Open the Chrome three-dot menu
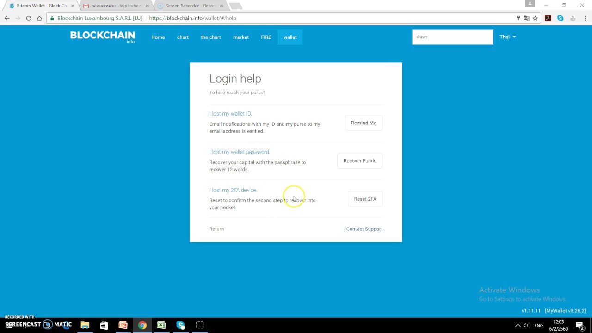Viewport: 592px width, 333px height. tap(585, 18)
